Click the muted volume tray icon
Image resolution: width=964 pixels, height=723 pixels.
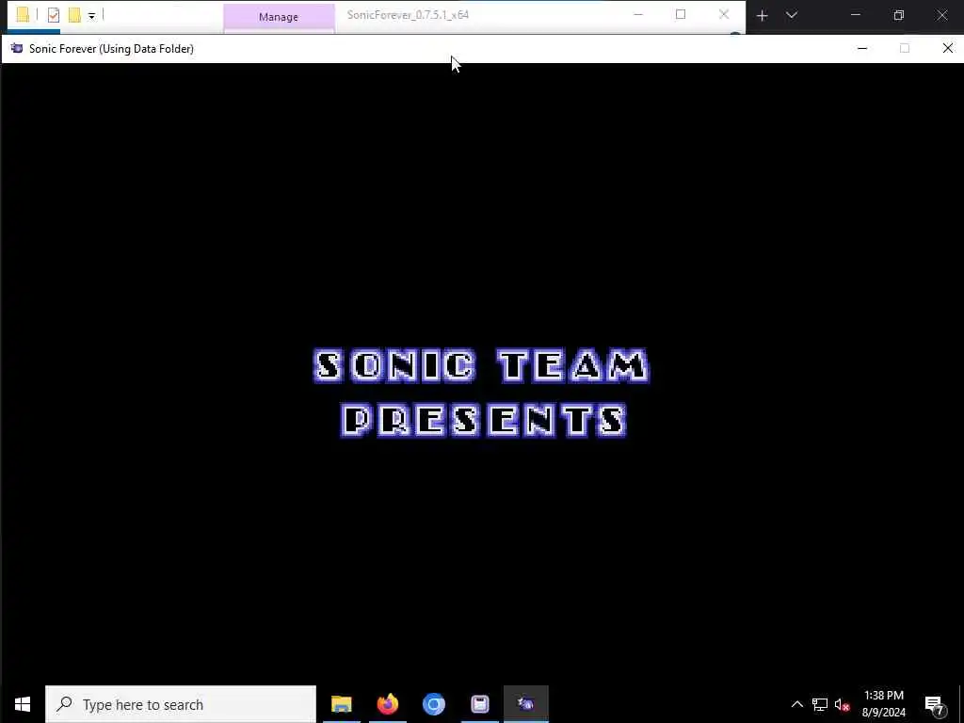(842, 704)
